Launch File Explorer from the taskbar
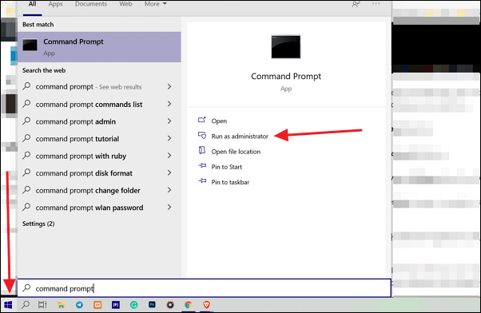The height and width of the screenshot is (313, 481). click(x=62, y=305)
